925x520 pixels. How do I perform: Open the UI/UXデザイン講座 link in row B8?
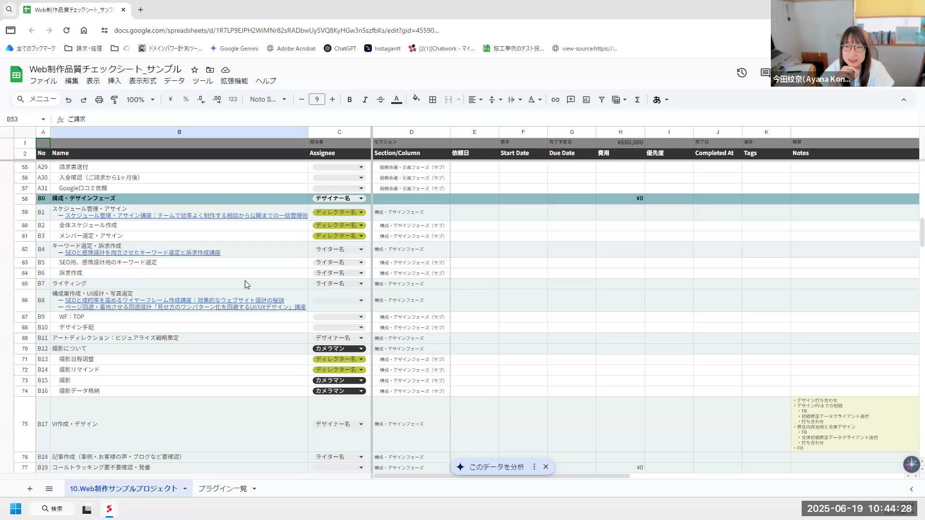185,307
